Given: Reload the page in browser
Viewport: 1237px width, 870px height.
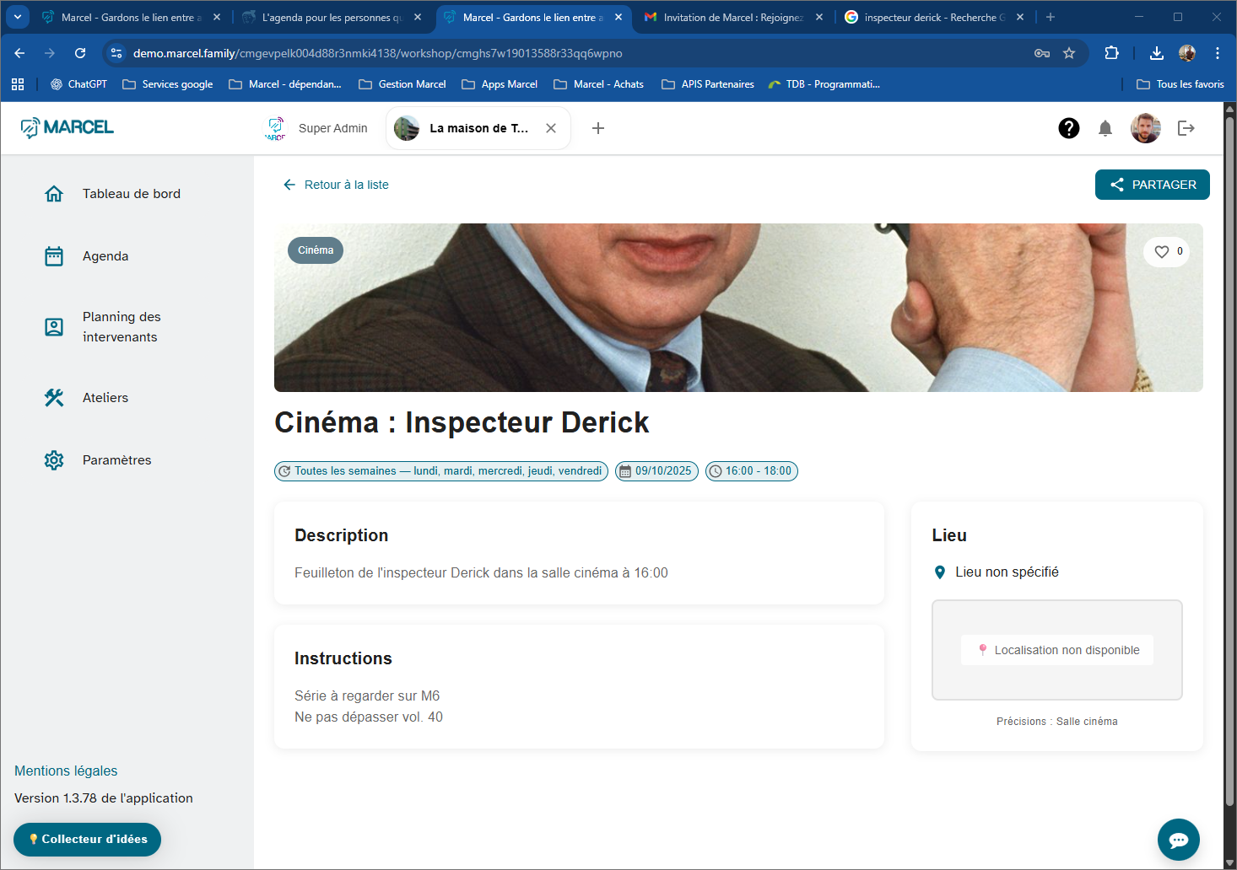Looking at the screenshot, I should pos(80,53).
